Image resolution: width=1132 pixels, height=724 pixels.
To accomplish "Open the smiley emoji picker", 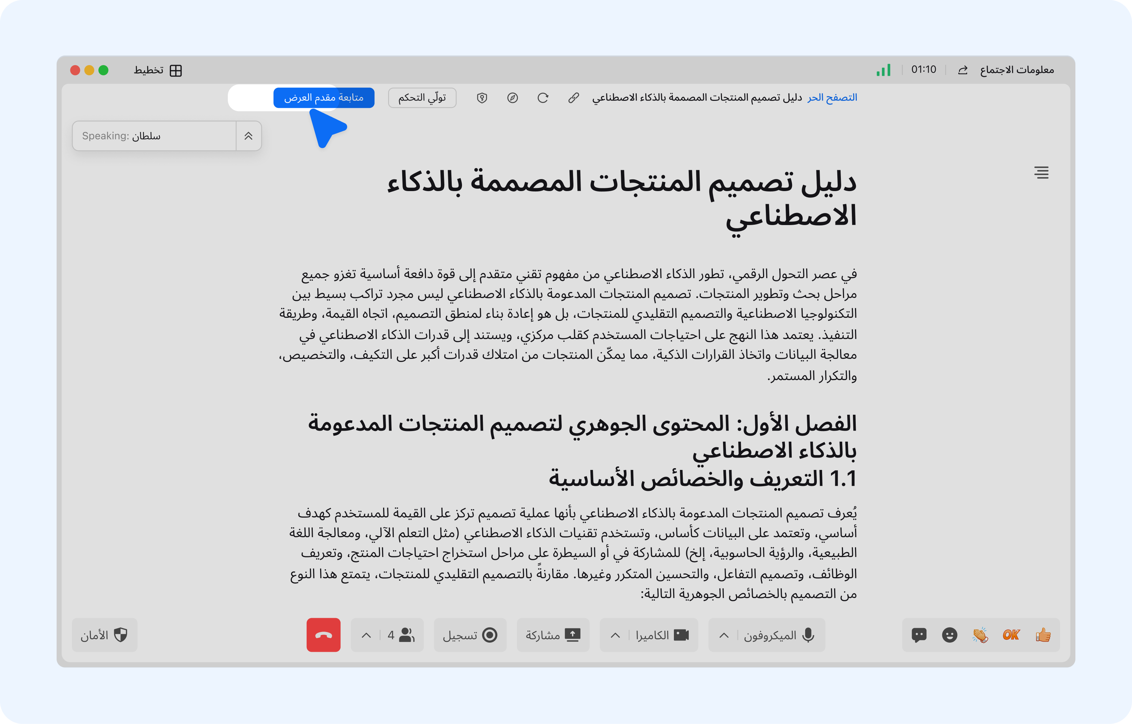I will [x=949, y=635].
